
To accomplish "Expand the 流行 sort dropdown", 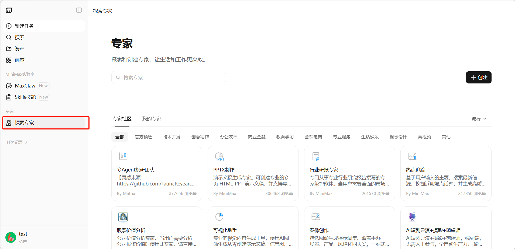I will (479, 119).
